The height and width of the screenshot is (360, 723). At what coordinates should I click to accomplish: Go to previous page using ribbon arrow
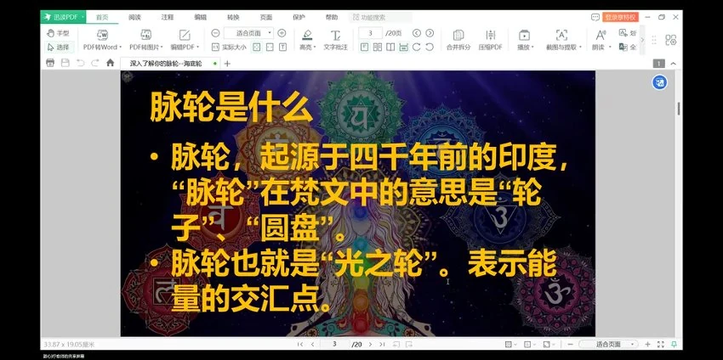coord(417,33)
